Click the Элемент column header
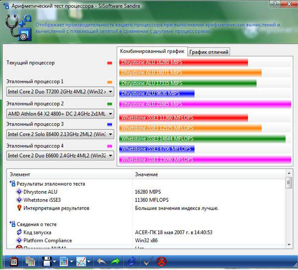 click(x=70, y=174)
